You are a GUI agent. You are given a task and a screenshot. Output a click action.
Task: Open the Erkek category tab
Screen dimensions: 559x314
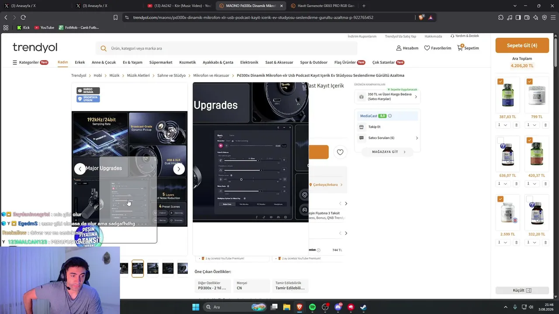80,62
